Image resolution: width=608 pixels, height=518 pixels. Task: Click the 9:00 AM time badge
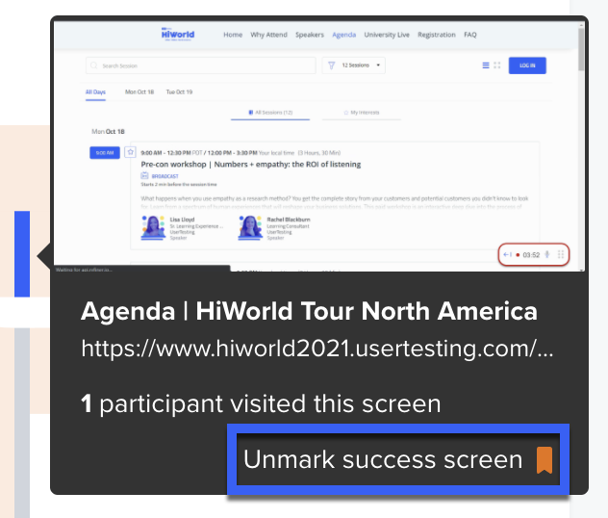tap(105, 153)
